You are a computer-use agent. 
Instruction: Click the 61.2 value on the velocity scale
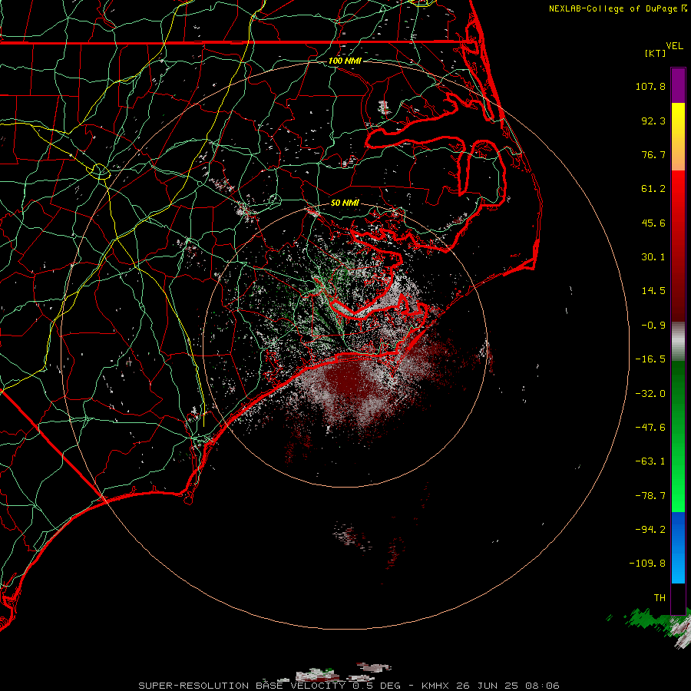(x=653, y=189)
